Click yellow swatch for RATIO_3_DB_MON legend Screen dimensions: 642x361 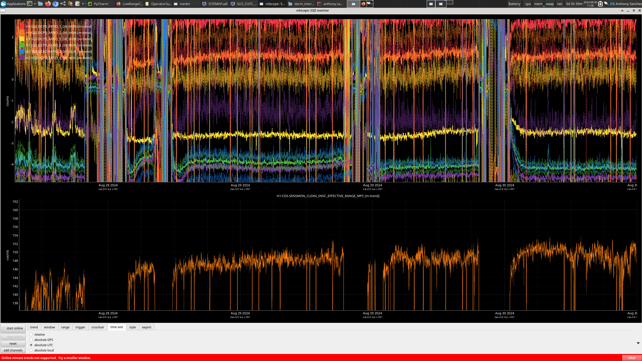(x=22, y=39)
